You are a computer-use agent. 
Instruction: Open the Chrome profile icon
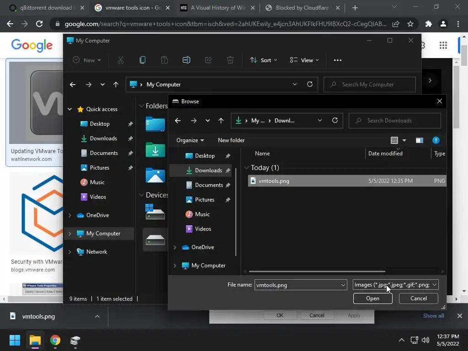pyautogui.click(x=443, y=24)
